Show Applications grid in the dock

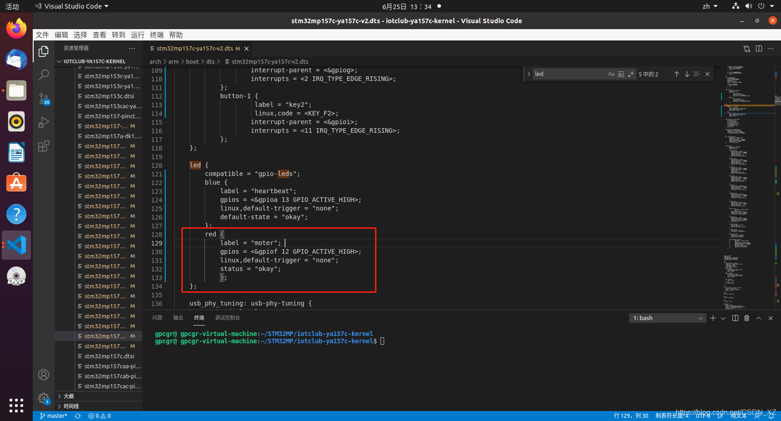(16, 405)
